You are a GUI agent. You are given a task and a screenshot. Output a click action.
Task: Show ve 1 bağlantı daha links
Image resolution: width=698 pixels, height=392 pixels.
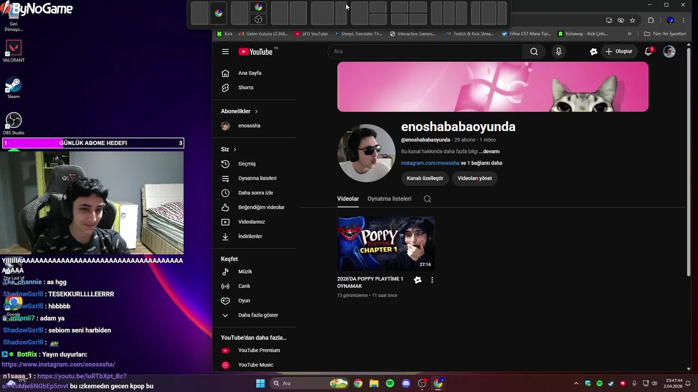[482, 163]
